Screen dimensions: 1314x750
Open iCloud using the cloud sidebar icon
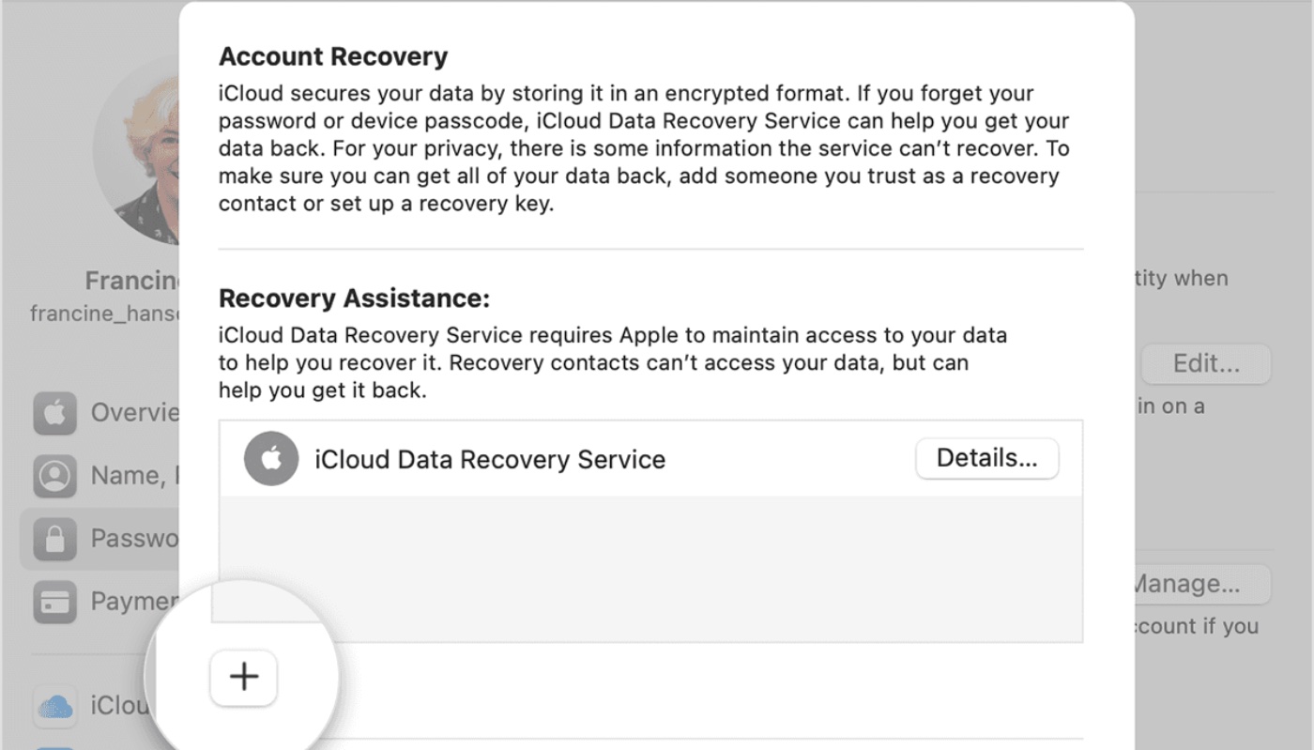point(55,706)
